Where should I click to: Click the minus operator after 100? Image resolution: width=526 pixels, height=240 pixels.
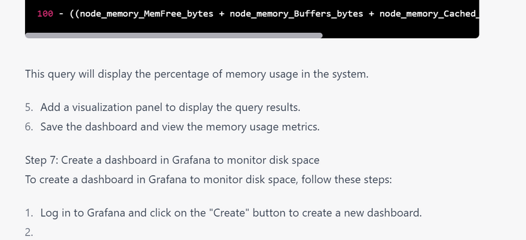62,13
